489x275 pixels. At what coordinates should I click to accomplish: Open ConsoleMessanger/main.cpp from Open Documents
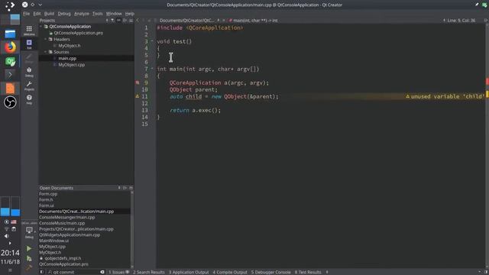[66, 217]
